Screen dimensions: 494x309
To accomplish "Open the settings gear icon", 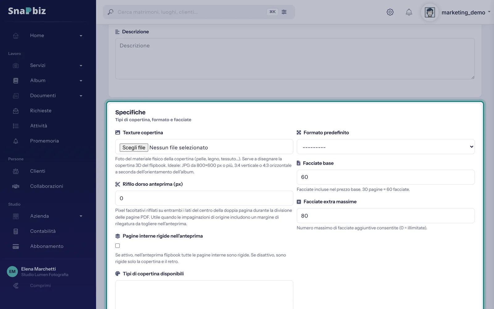I will coord(390,12).
